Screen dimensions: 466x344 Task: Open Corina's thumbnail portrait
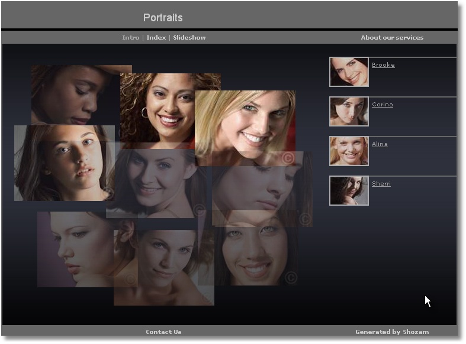click(349, 112)
